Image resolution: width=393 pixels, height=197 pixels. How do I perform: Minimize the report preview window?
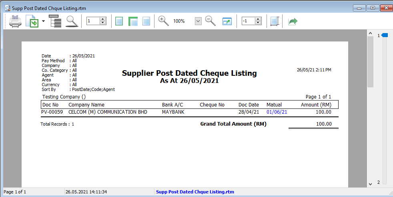(x=359, y=8)
